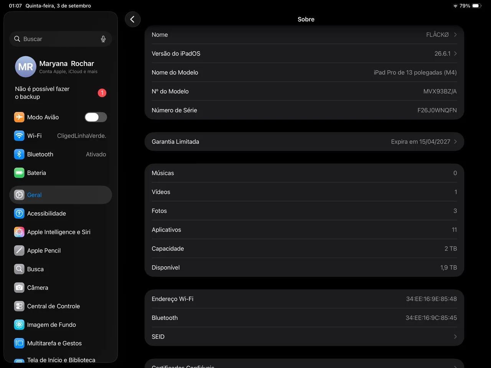Click the Sobre page title
Image resolution: width=491 pixels, height=368 pixels.
(x=306, y=19)
